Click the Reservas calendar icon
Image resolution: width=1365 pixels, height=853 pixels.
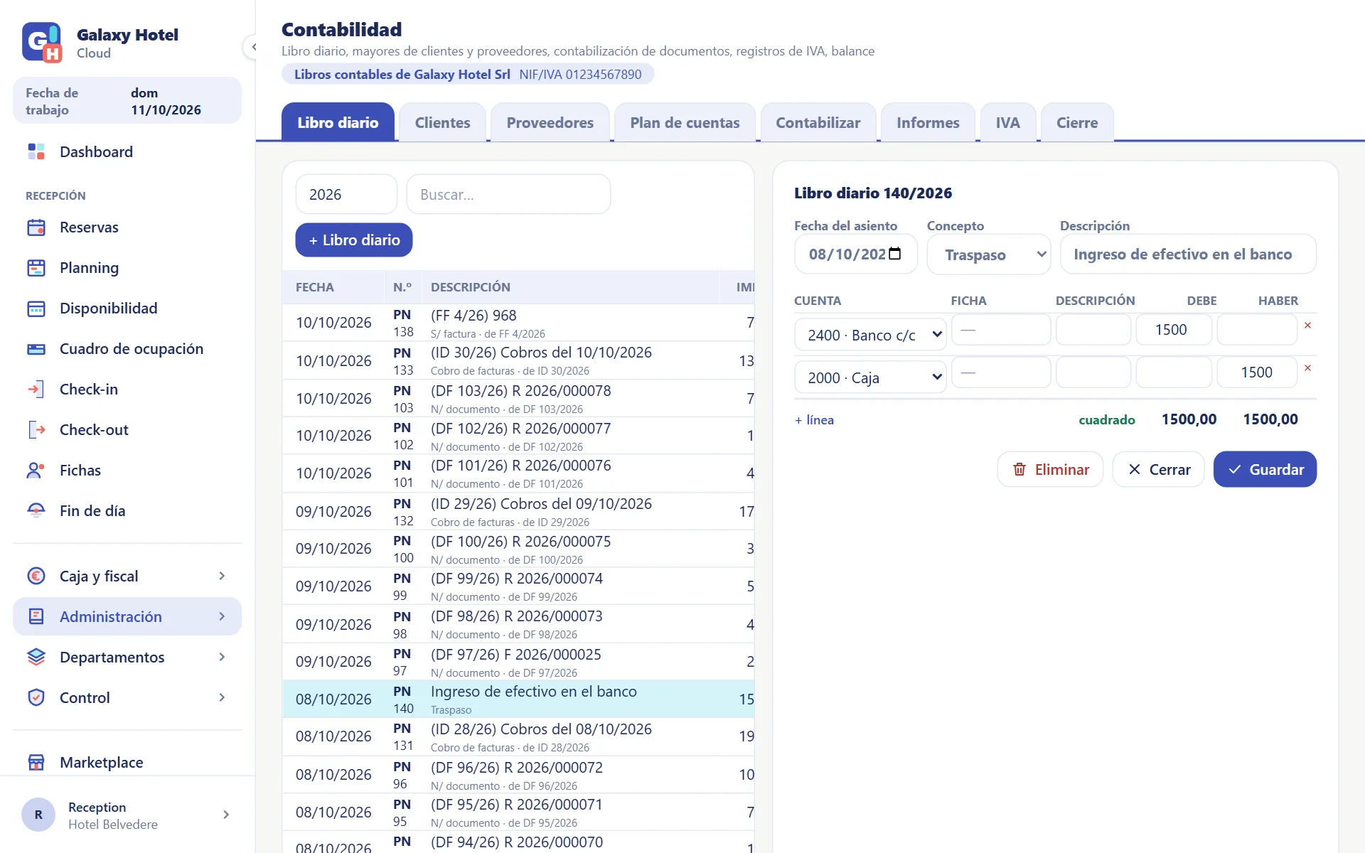point(36,227)
